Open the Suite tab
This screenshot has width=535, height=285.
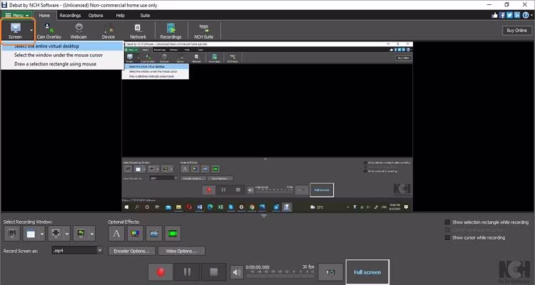pyautogui.click(x=145, y=16)
